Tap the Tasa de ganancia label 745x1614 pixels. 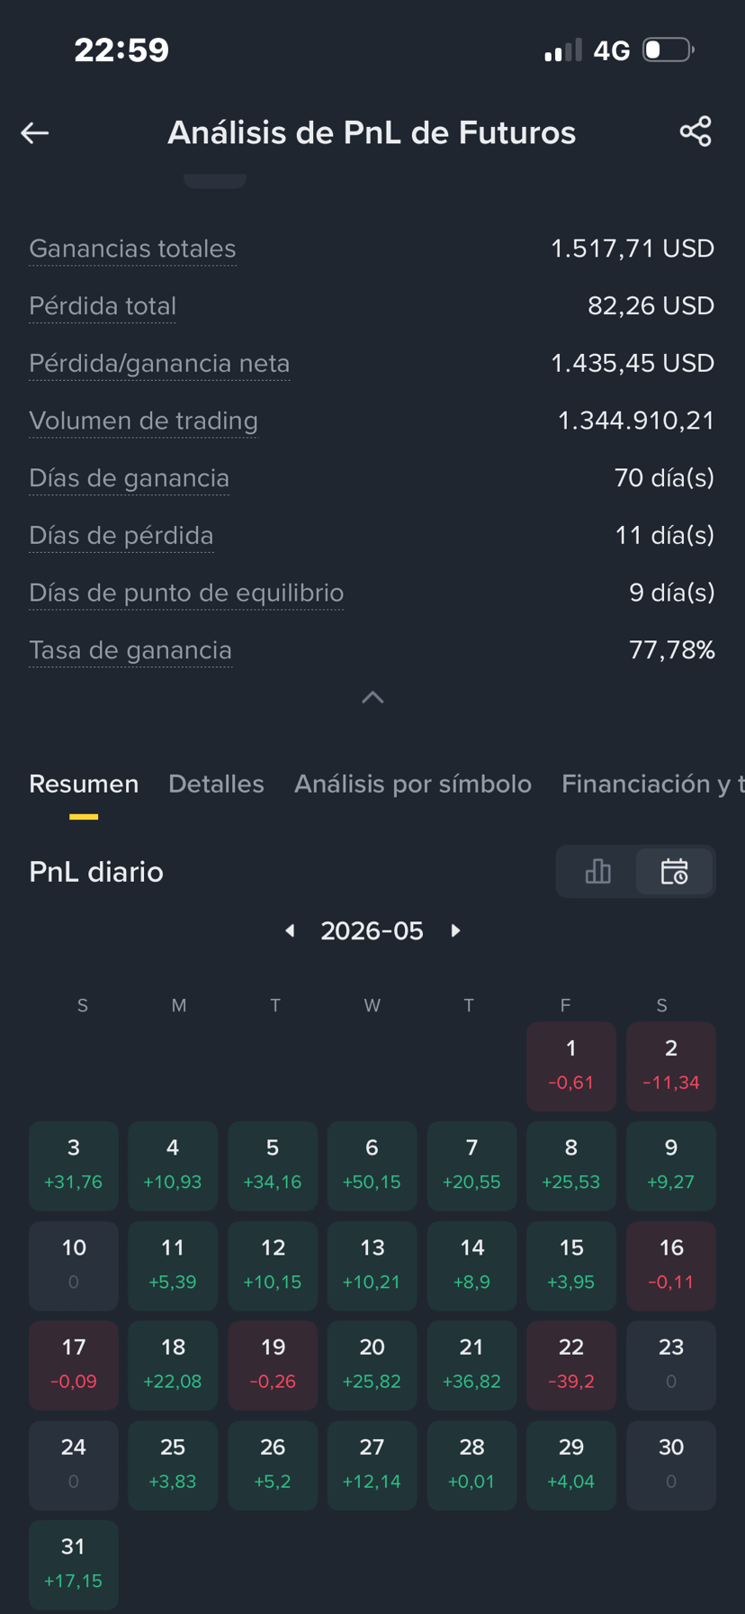(x=130, y=650)
